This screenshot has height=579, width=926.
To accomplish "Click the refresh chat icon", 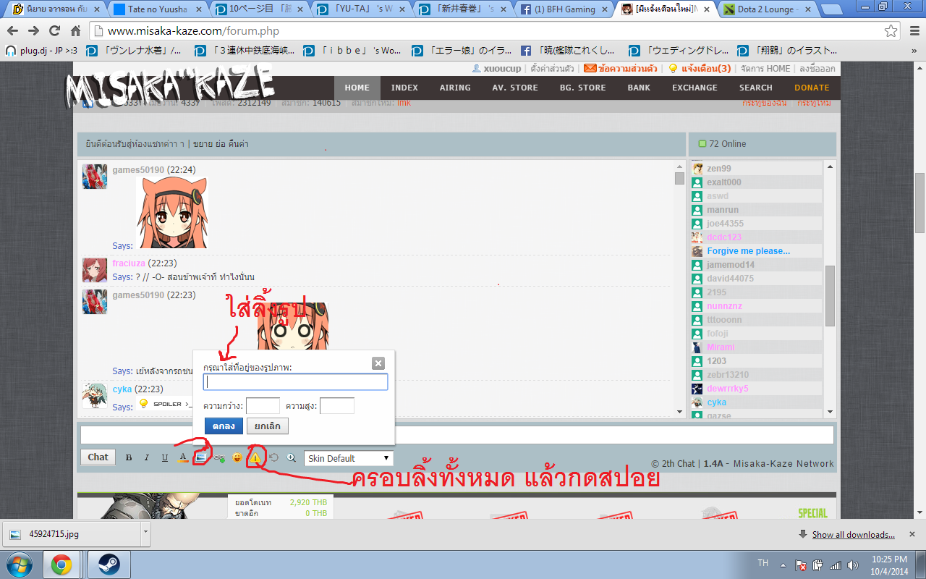I will (x=273, y=457).
